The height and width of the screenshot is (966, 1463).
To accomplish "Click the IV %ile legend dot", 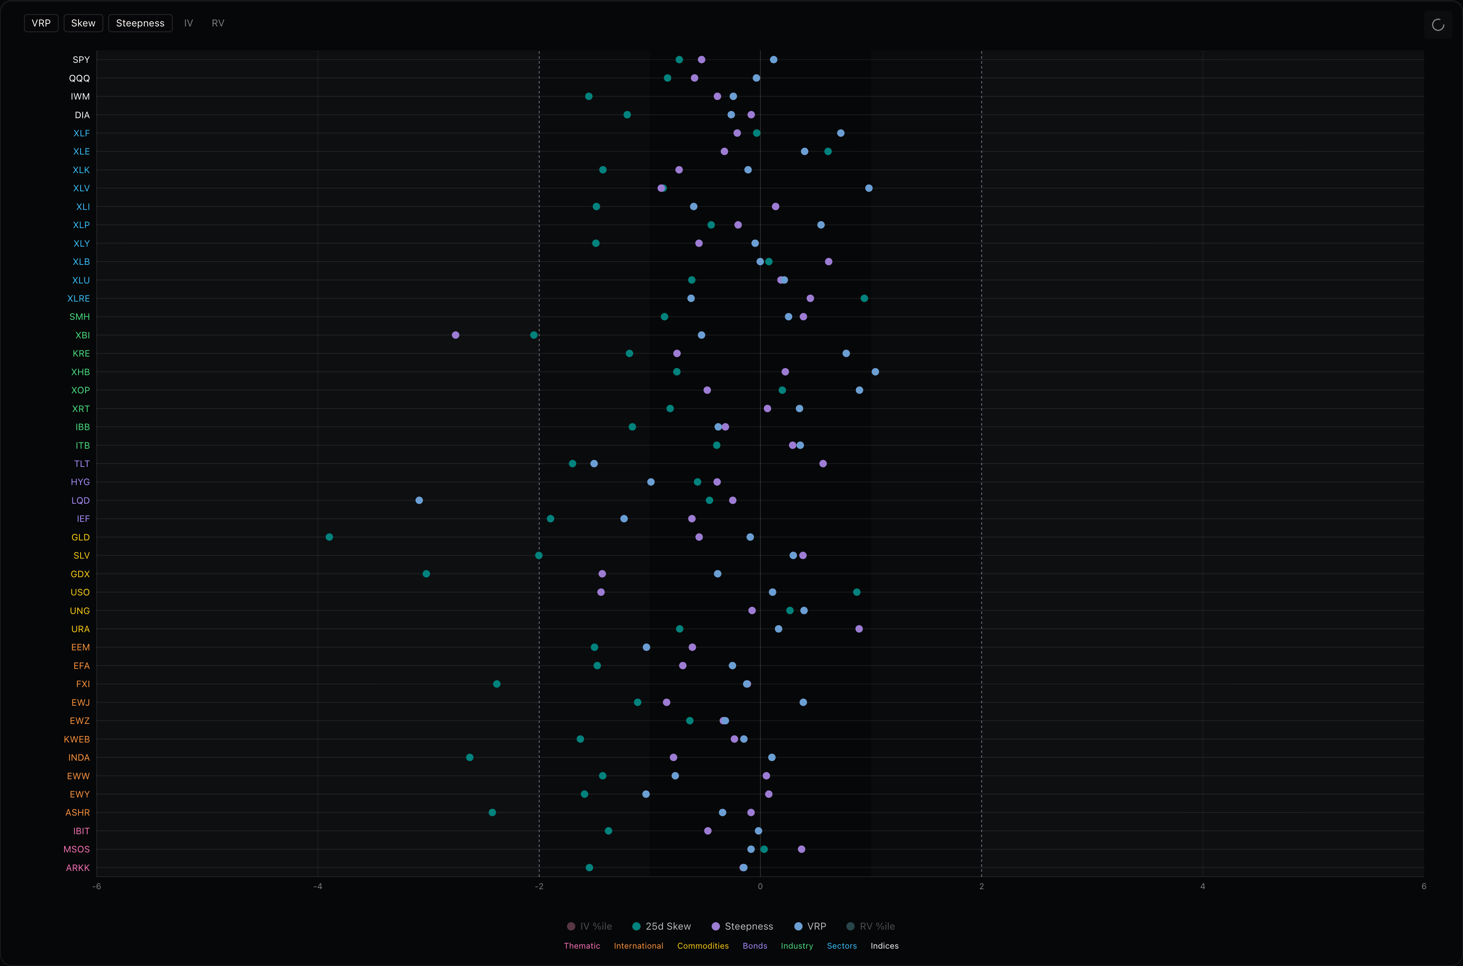I will click(x=571, y=926).
